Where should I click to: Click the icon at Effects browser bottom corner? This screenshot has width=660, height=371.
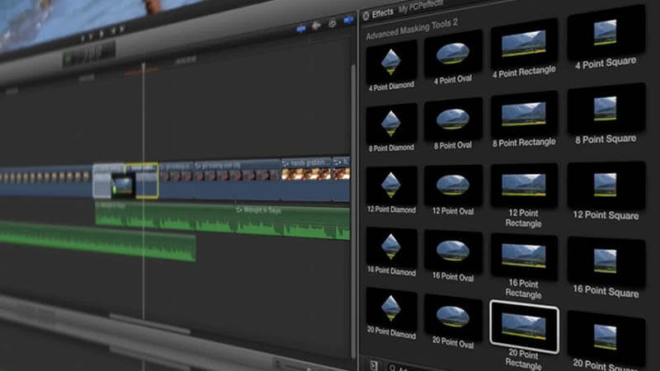(374, 365)
